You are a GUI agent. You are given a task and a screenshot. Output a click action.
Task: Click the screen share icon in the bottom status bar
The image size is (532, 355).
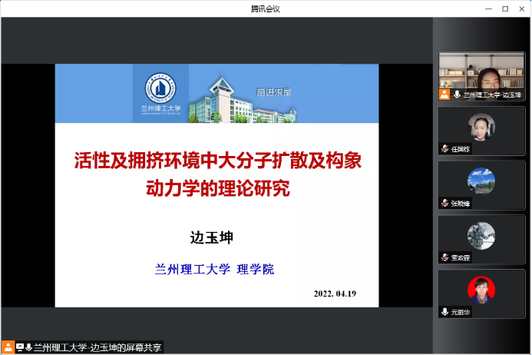point(19,347)
